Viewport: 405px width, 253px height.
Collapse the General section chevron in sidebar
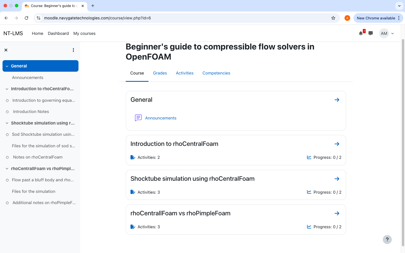point(7,66)
